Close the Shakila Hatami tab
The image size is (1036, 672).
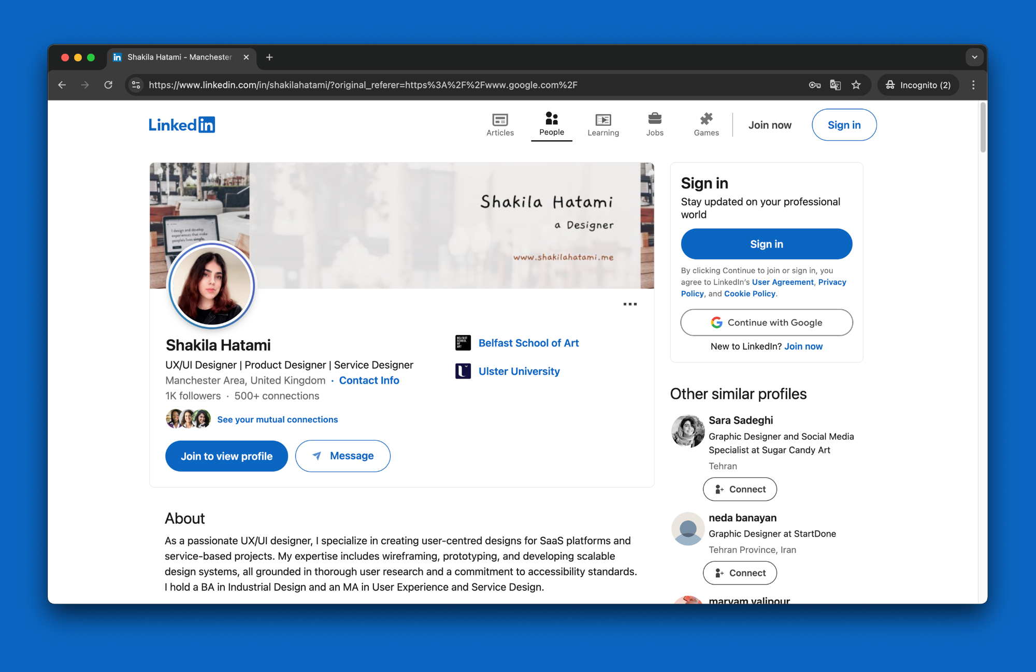(x=246, y=57)
